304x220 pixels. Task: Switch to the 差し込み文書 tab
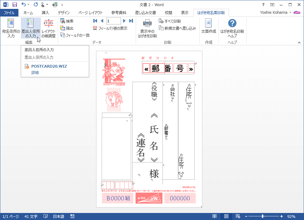(146, 13)
